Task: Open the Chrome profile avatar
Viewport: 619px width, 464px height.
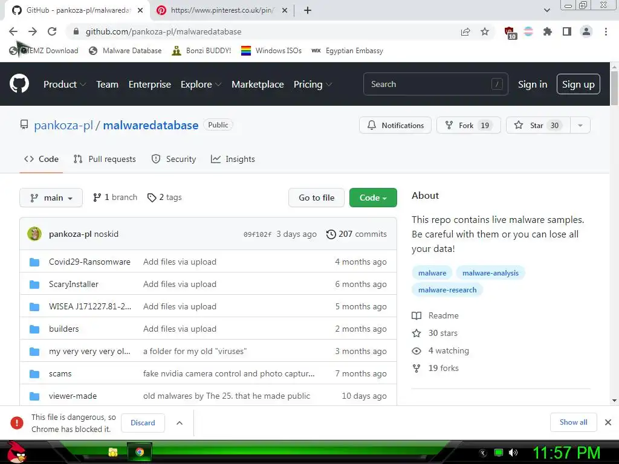Action: point(586,31)
